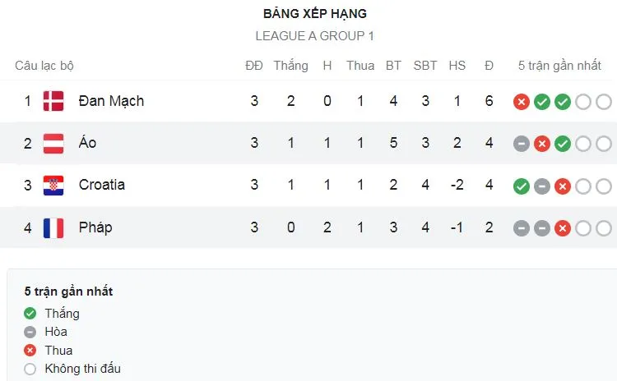Click the red Thua legend icon
This screenshot has width=617, height=381.
30,351
